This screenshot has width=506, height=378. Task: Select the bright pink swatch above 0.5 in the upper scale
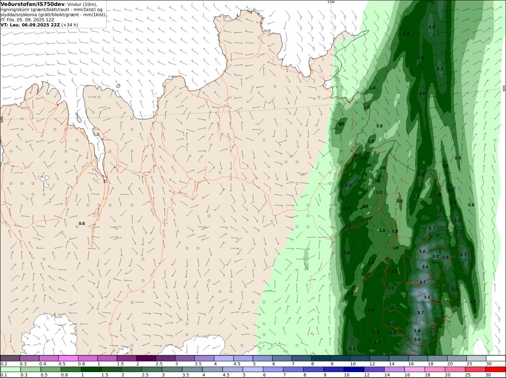point(68,358)
